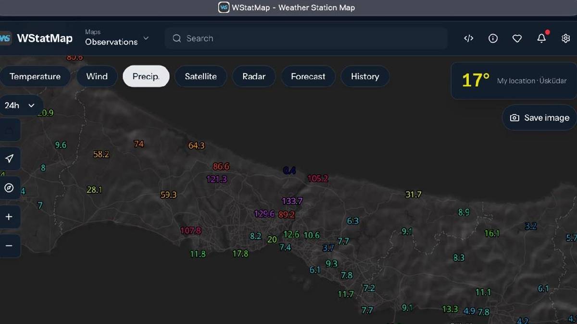Select the 133.7 station reading
The height and width of the screenshot is (324, 577).
[292, 201]
